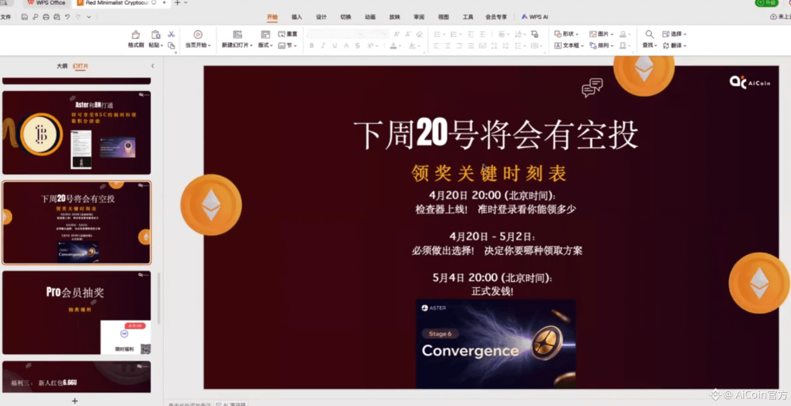Select the Aster和BN打通 slide thumbnail
The height and width of the screenshot is (406, 791).
pyautogui.click(x=77, y=133)
